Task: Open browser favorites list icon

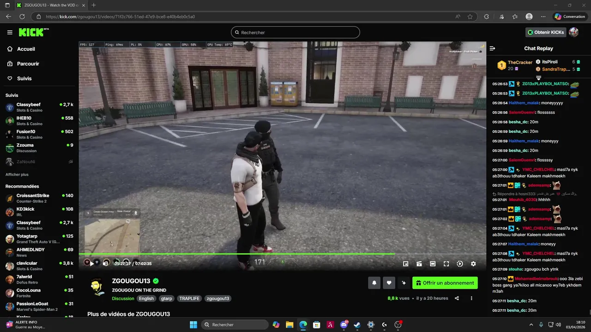Action: coord(515,17)
